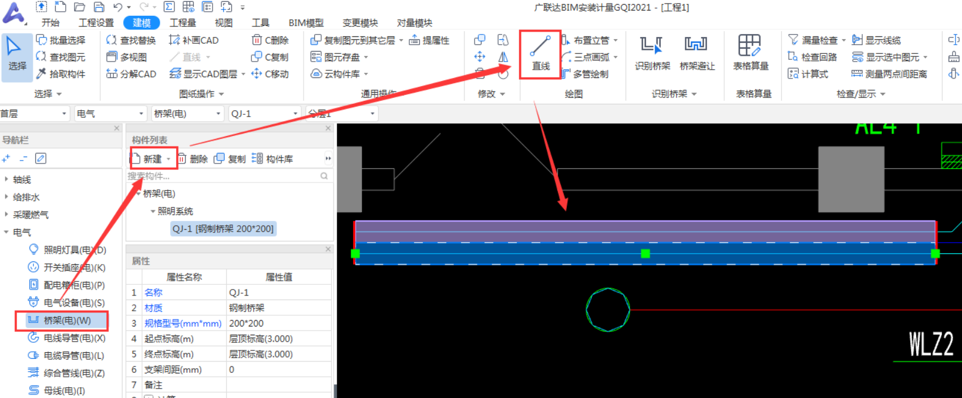Expand the 轴线 tree node

pos(6,179)
